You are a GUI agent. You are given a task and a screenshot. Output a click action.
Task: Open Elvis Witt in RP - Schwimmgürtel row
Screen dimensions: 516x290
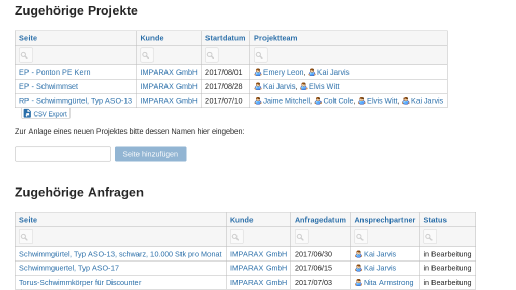click(382, 101)
